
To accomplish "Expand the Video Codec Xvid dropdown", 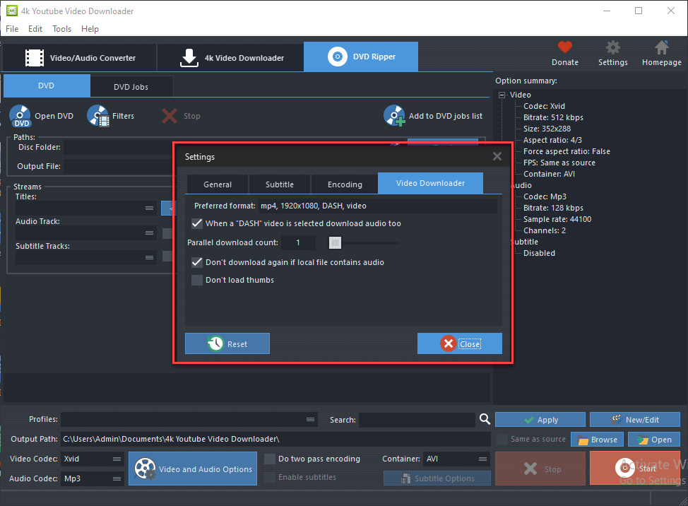I will (x=117, y=459).
